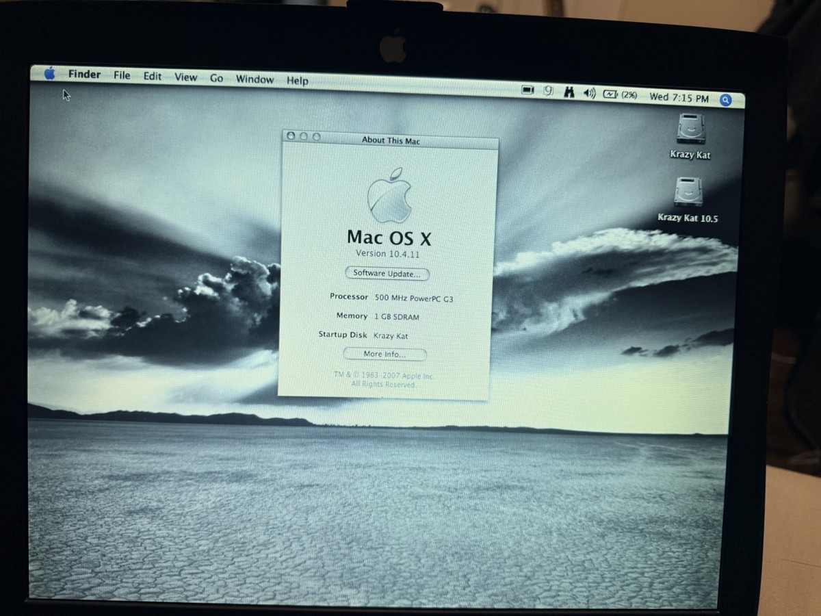Viewport: 821px width, 616px height.
Task: Open the Edit menu
Action: pos(152,76)
